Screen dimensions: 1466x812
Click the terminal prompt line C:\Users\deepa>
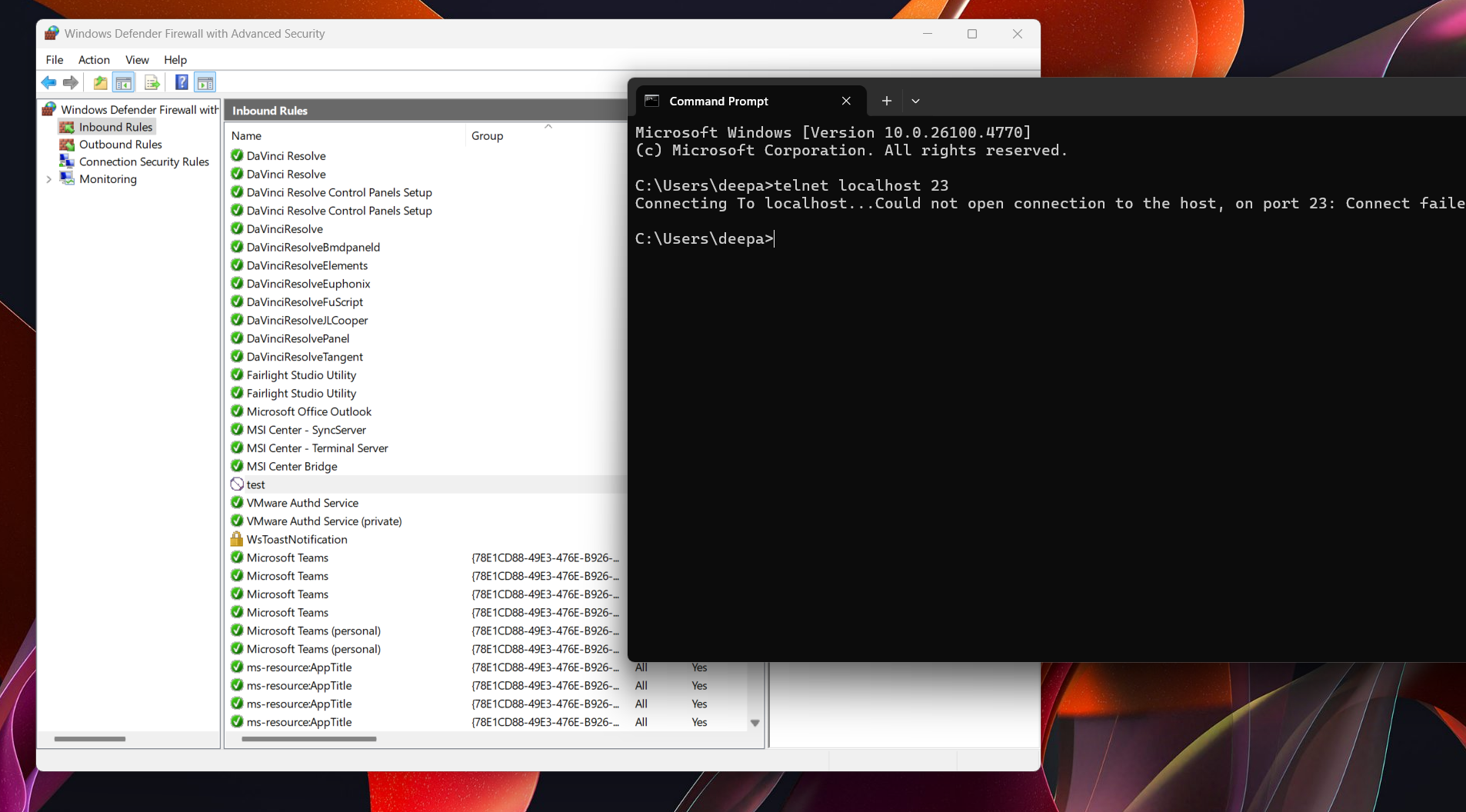coord(704,239)
